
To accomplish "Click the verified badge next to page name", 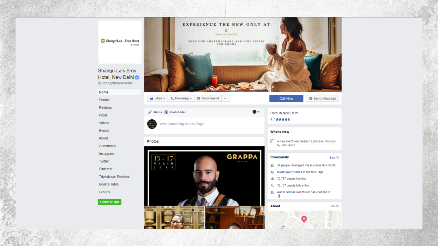I will tap(137, 77).
